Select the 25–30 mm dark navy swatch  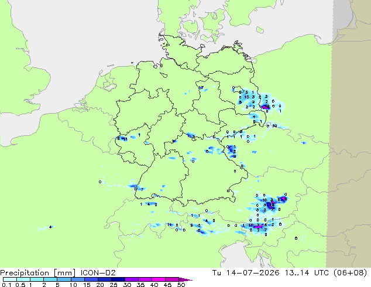coord(118,279)
